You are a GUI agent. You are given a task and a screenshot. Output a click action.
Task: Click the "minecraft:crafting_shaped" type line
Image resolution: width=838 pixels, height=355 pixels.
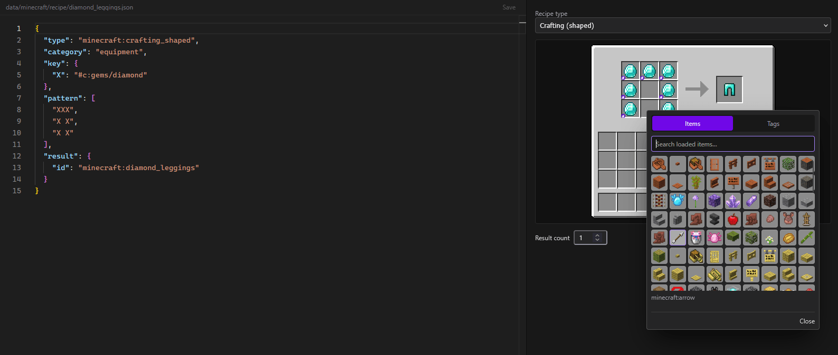(121, 40)
